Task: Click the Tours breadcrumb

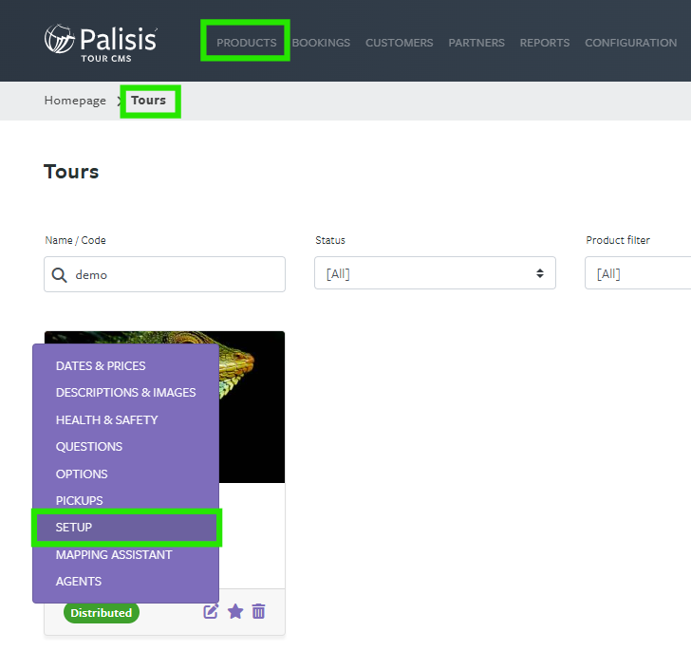Action: coord(148,101)
